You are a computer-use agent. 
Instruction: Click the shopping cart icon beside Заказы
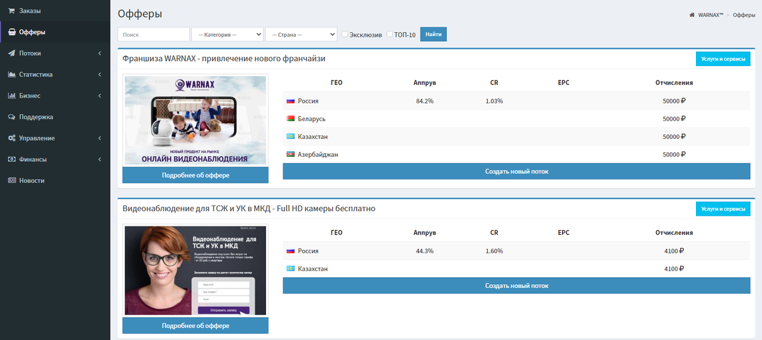pyautogui.click(x=11, y=11)
